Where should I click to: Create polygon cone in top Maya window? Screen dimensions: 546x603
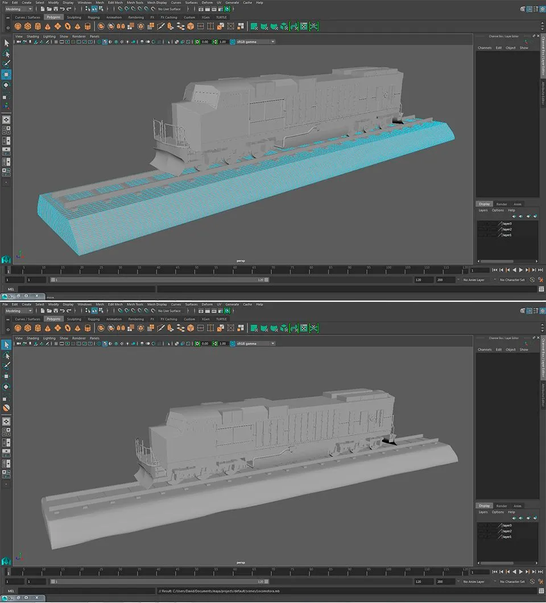tap(48, 26)
